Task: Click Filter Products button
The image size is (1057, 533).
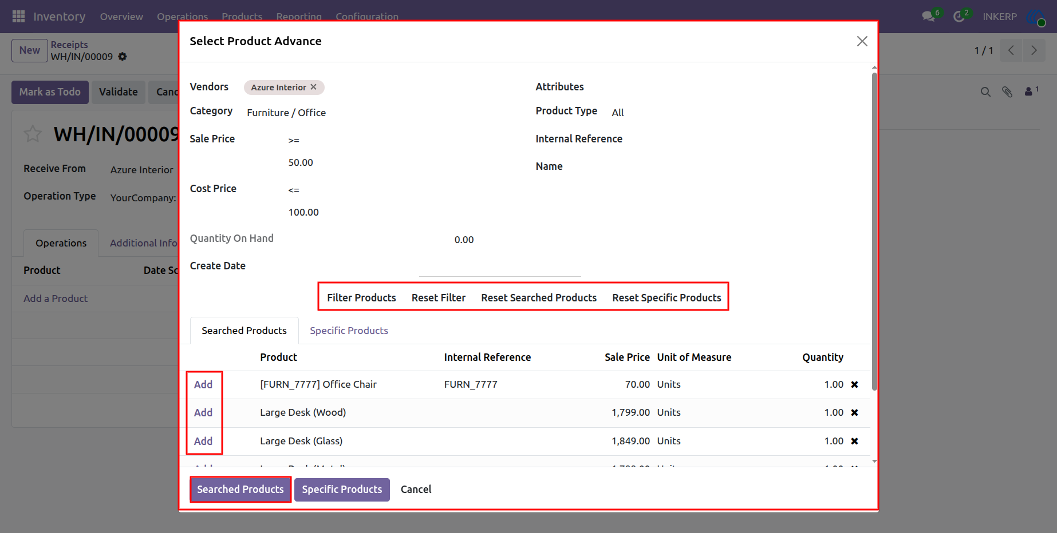Action: (x=362, y=297)
